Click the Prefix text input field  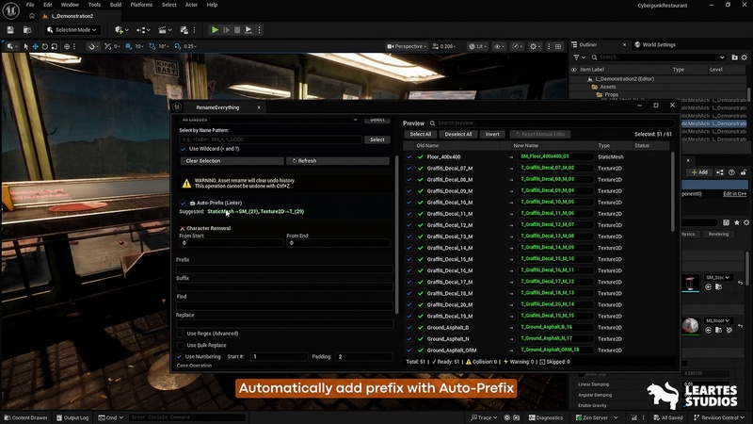[x=284, y=269]
